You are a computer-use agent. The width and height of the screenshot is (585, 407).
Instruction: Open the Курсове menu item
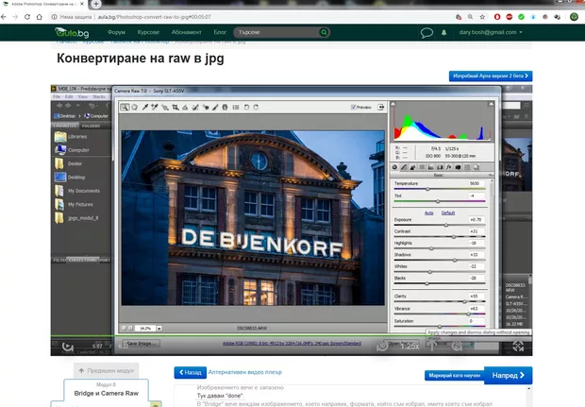point(148,32)
